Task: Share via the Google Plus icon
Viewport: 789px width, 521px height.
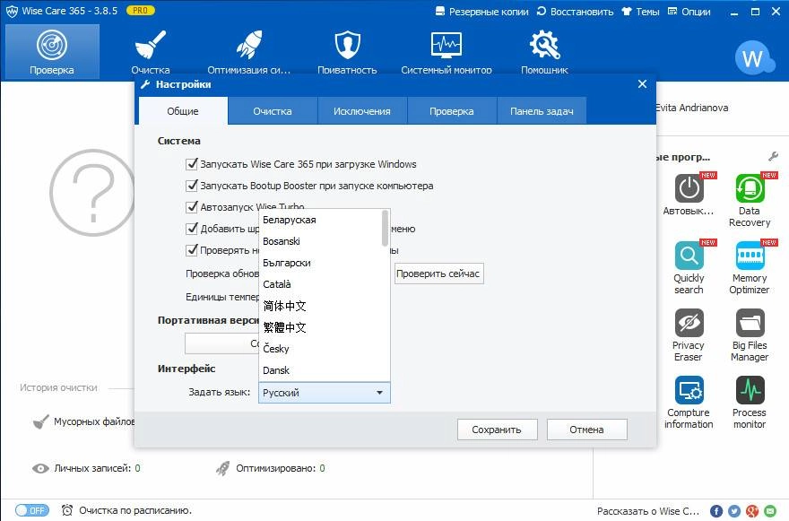Action: (752, 511)
